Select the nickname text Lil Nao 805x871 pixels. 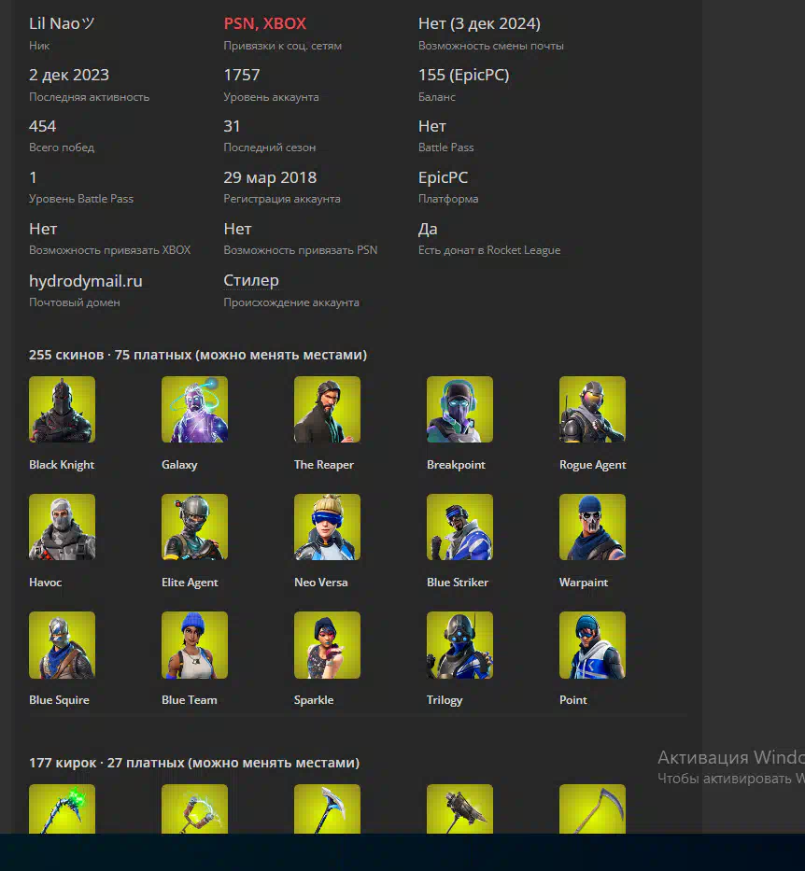point(62,23)
